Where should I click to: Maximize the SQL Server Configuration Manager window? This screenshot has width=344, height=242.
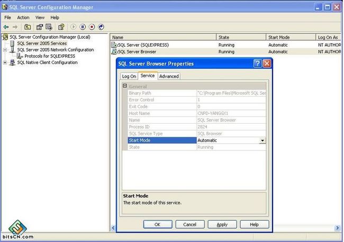point(327,7)
